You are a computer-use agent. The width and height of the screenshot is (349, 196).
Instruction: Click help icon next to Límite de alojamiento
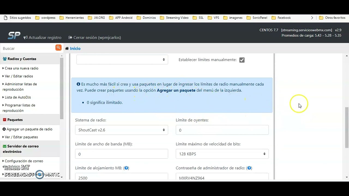pyautogui.click(x=126, y=168)
